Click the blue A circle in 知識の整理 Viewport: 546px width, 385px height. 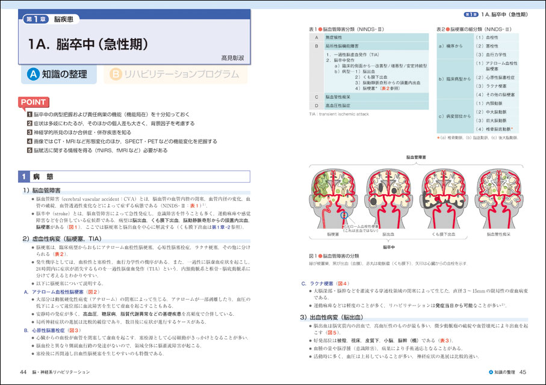[34, 74]
